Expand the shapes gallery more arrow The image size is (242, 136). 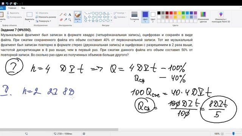coord(111,20)
